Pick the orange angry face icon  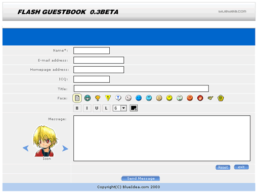(x=190, y=98)
